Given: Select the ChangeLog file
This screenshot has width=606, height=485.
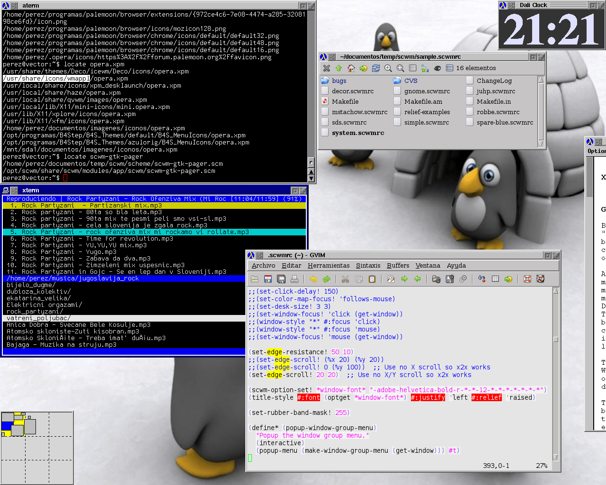Looking at the screenshot, I should [489, 81].
